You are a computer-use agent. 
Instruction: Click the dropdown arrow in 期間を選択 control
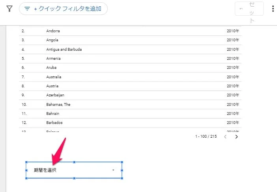point(113,170)
